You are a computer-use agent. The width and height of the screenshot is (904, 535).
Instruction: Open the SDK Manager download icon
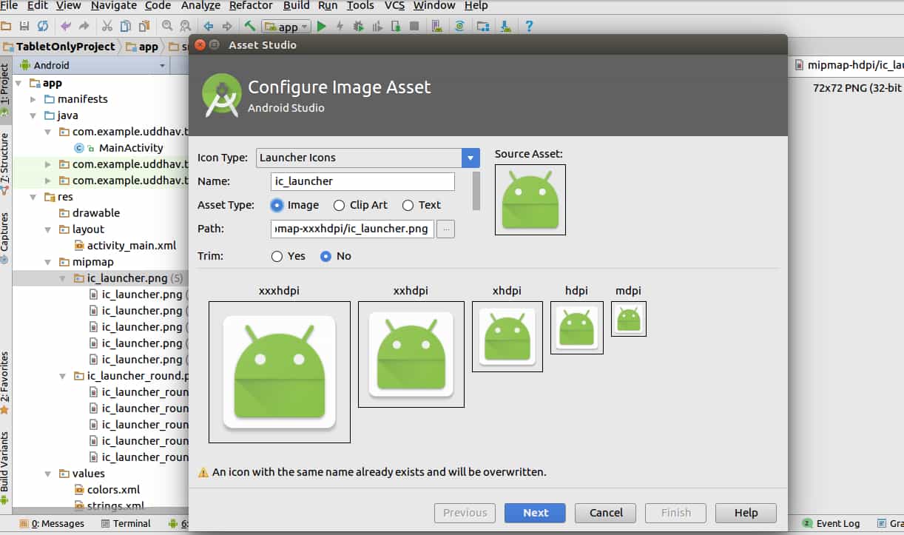[506, 26]
